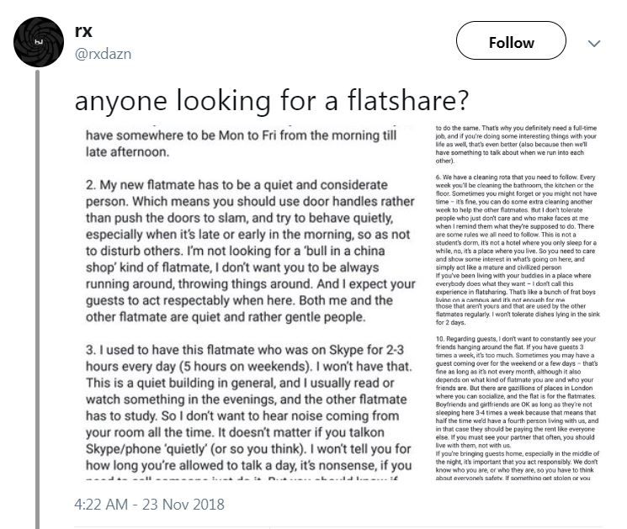This screenshot has width=627, height=529.
Task: Open the bottom-right image about guests
Action: coord(518,391)
